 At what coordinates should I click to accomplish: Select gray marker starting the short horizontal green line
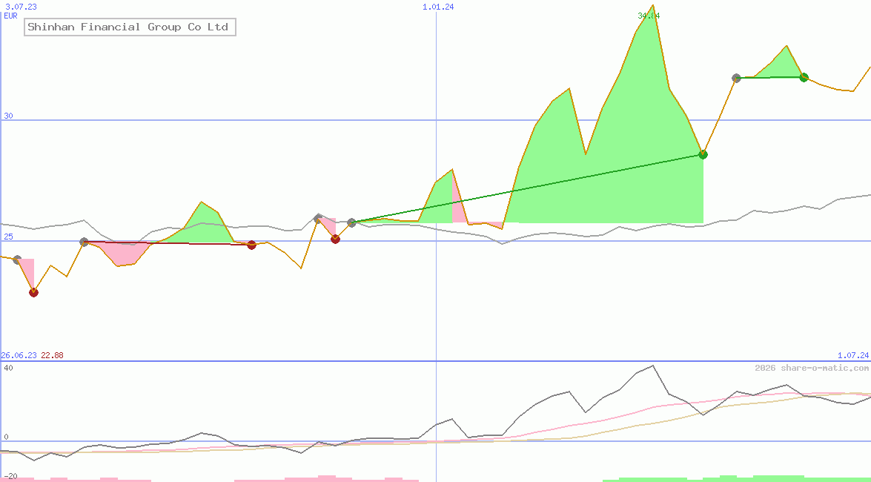pos(737,78)
